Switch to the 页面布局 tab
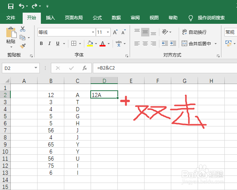This screenshot has width=237, height=190. coord(74,18)
